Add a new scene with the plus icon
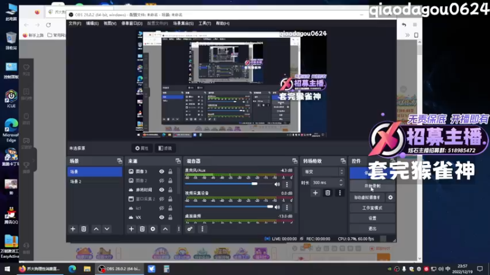This screenshot has height=275, width=490. tap(73, 229)
